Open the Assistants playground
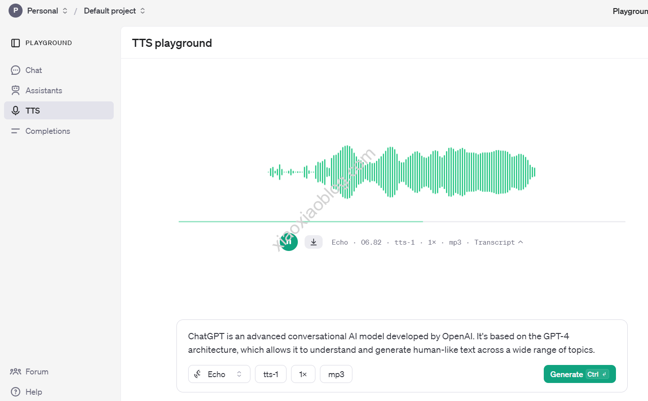This screenshot has width=648, height=401. click(x=59, y=91)
